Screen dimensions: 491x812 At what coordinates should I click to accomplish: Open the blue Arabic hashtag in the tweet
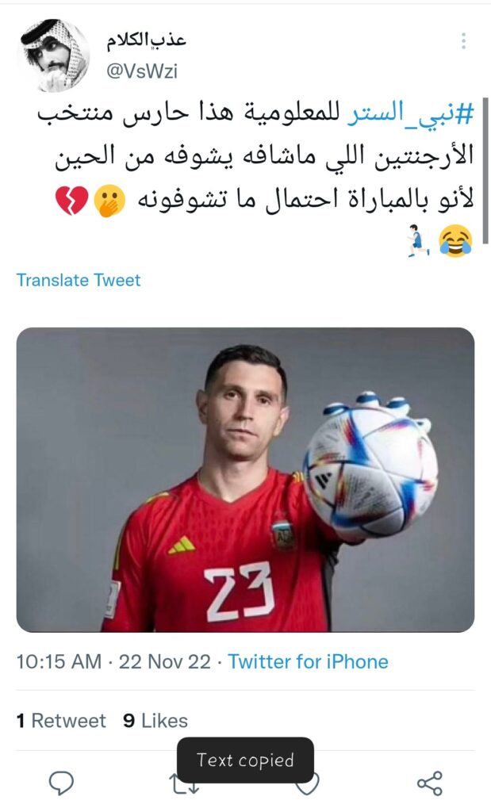coord(410,114)
